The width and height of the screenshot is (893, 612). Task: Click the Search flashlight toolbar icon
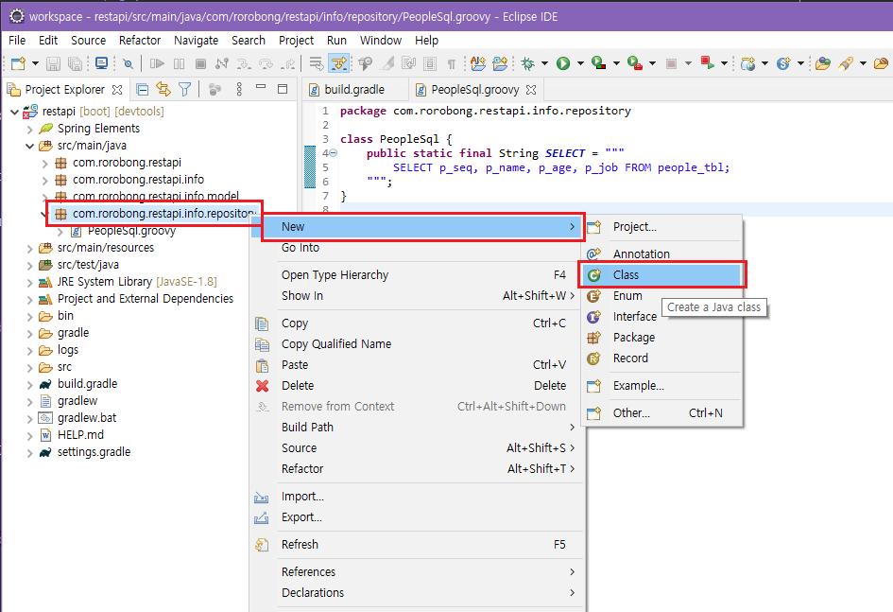coord(846,63)
